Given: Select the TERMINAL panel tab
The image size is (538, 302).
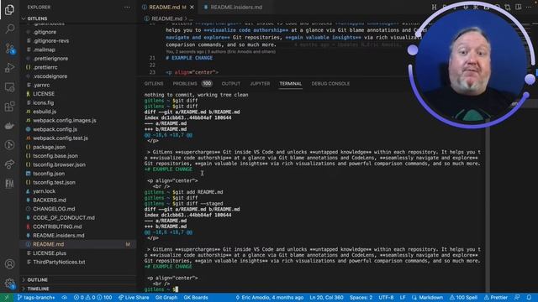Looking at the screenshot, I should pyautogui.click(x=290, y=84).
